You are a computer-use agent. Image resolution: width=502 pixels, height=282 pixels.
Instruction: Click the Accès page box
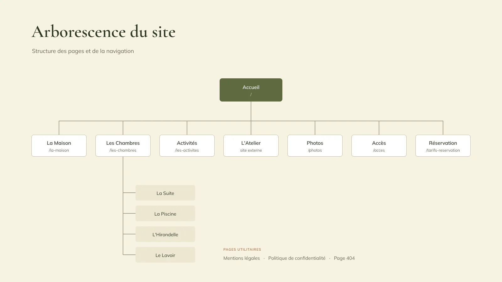click(x=379, y=146)
